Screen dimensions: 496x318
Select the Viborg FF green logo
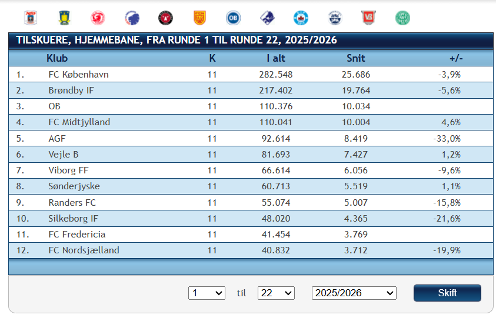tap(402, 18)
